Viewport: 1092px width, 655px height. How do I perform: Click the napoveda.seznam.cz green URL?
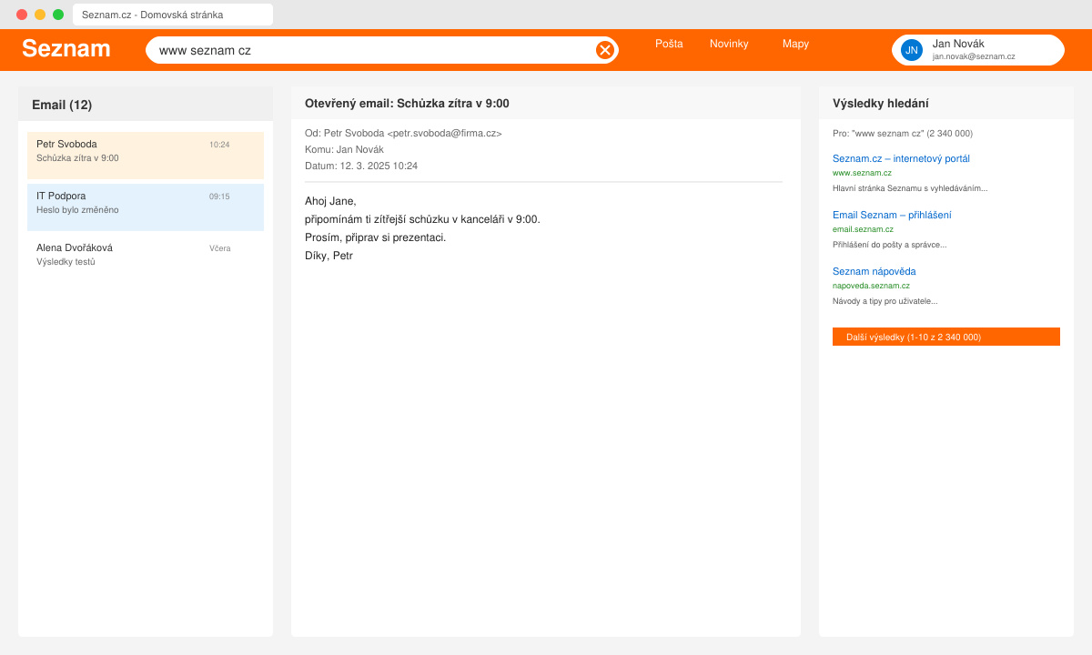click(x=871, y=286)
